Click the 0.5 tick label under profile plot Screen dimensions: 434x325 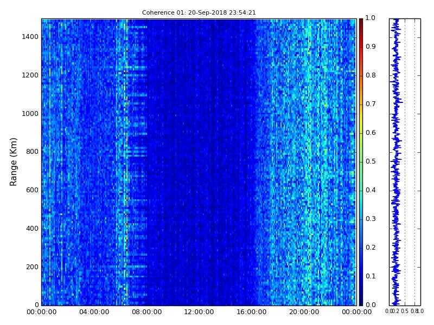405,311
